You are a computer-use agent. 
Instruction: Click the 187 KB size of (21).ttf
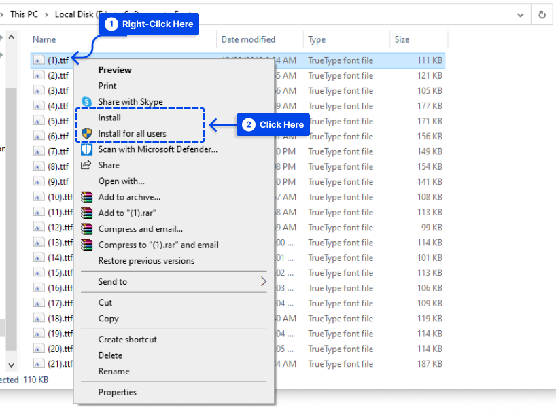tap(430, 364)
